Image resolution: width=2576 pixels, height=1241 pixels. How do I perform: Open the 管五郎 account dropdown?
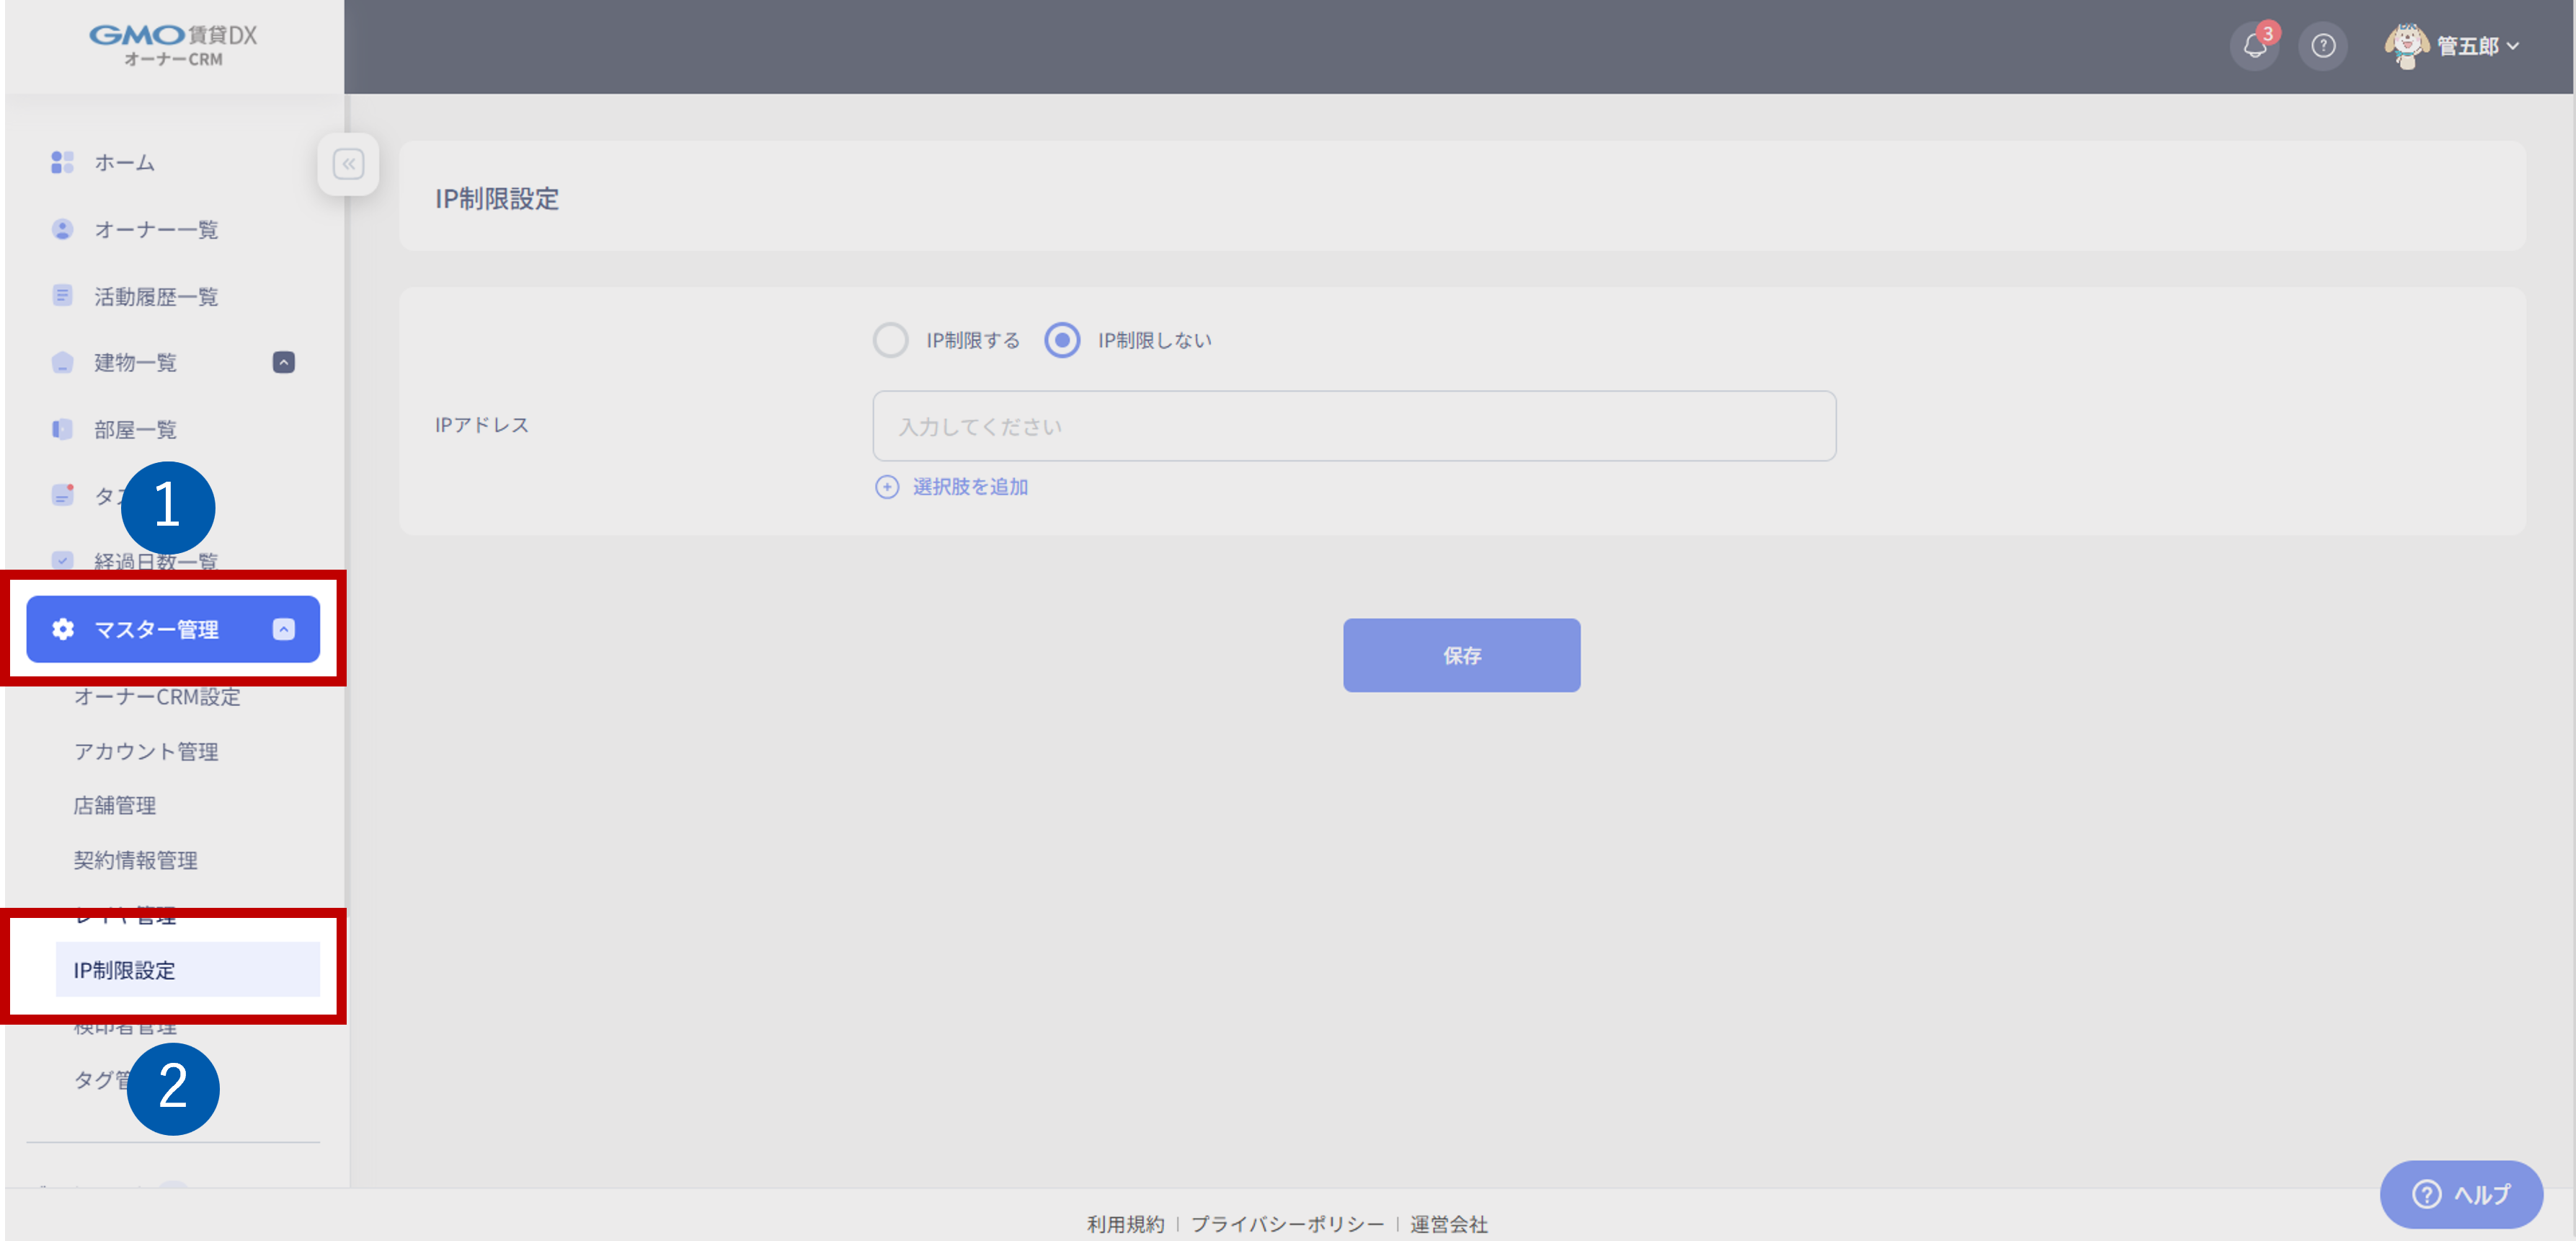pyautogui.click(x=2477, y=46)
